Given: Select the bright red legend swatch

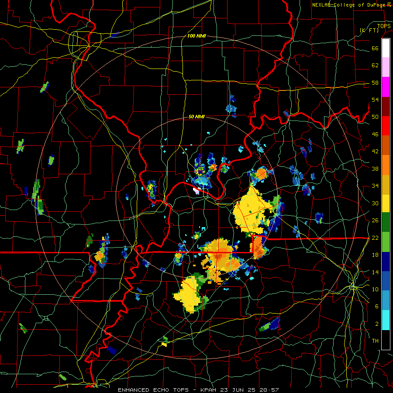Looking at the screenshot, I should click(x=386, y=126).
